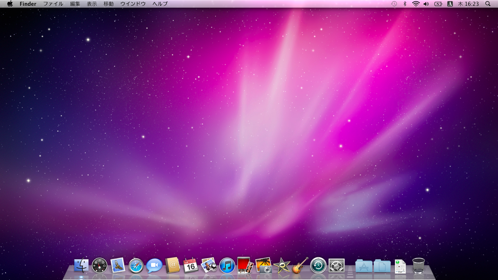Viewport: 498px width, 280px height.
Task: Open the Finder application menu
Action: pyautogui.click(x=28, y=4)
